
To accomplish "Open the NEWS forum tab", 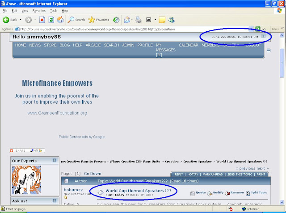I will pos(35,45).
